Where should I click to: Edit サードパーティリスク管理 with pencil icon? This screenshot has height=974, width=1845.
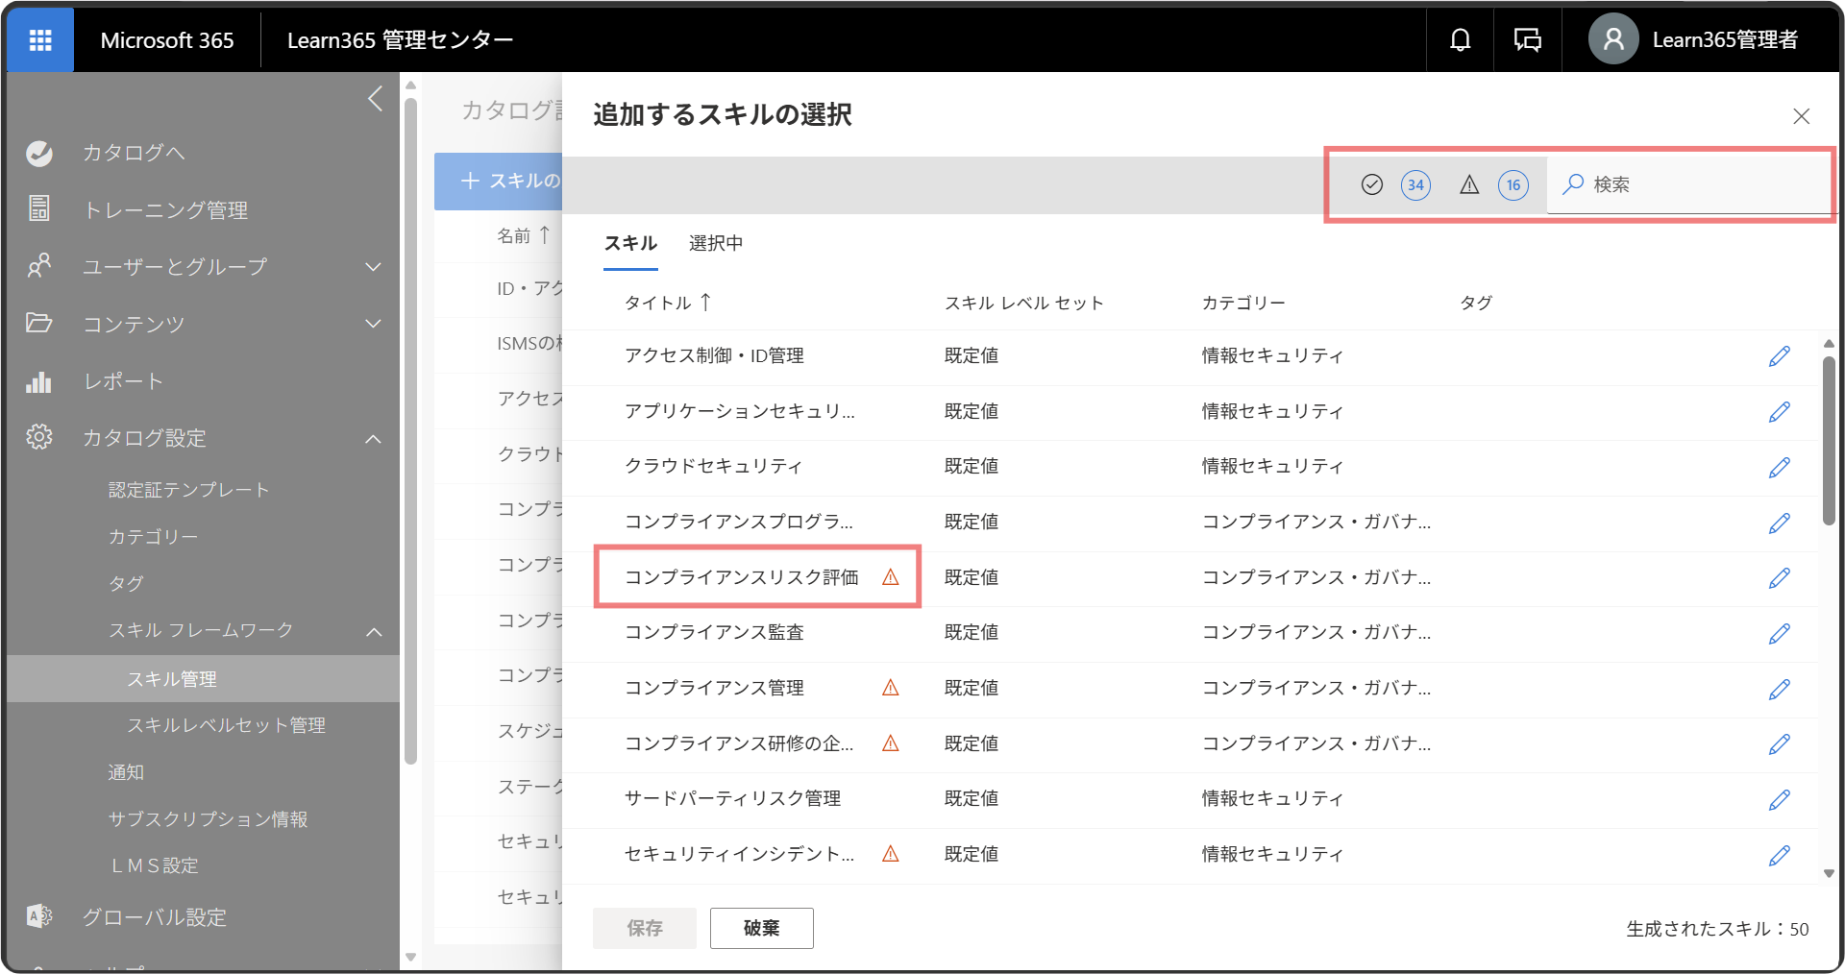(x=1779, y=799)
